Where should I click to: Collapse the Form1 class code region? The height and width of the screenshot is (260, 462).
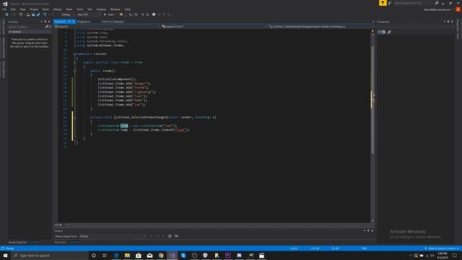[x=74, y=63]
